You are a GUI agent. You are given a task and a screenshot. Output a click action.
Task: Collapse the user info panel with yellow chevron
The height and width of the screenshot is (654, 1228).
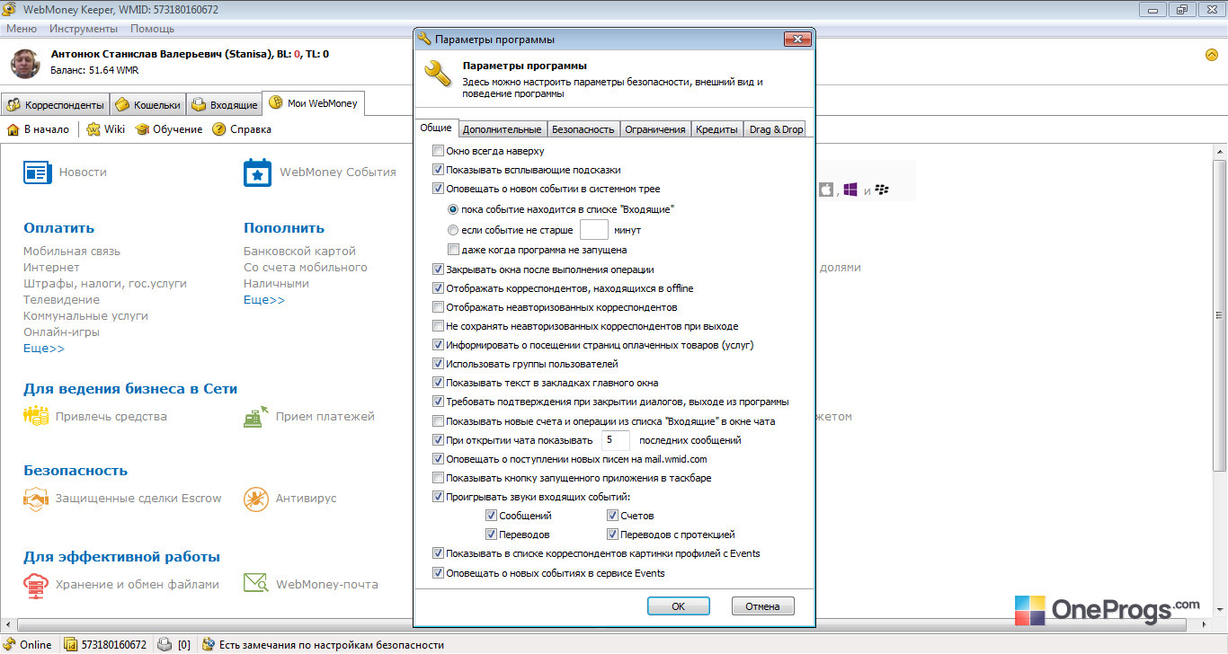[1211, 55]
